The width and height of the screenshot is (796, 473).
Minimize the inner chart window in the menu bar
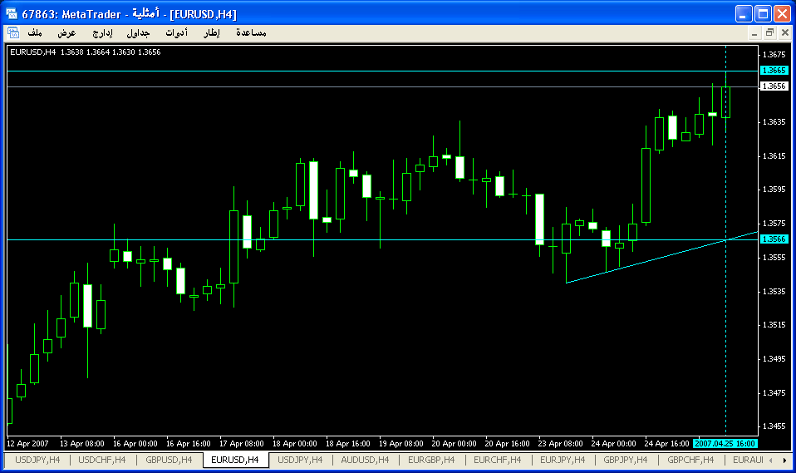[x=754, y=33]
